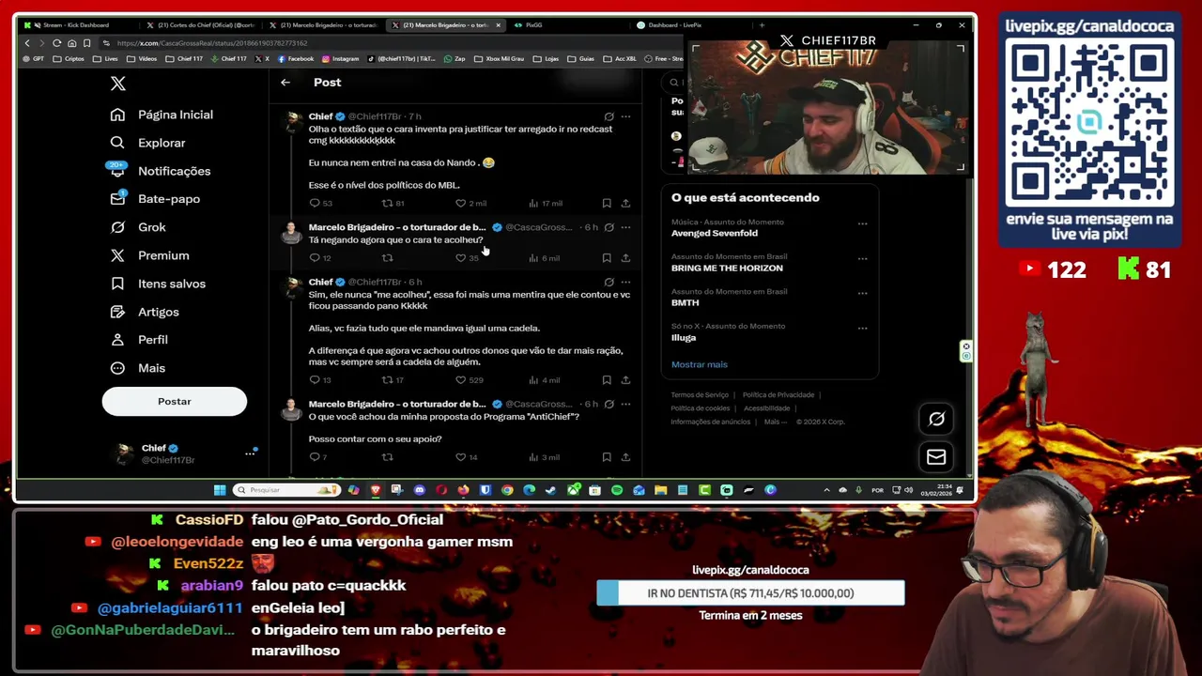This screenshot has height=676, width=1202.
Task: Open options for BRING ME THE HORIZON trend
Action: pos(862,258)
